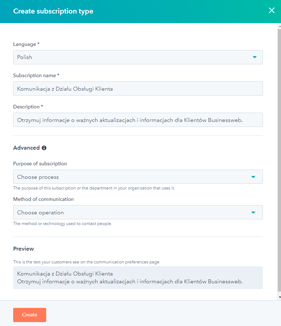
Task: Open the Choose process dropdown
Action: pos(138,177)
